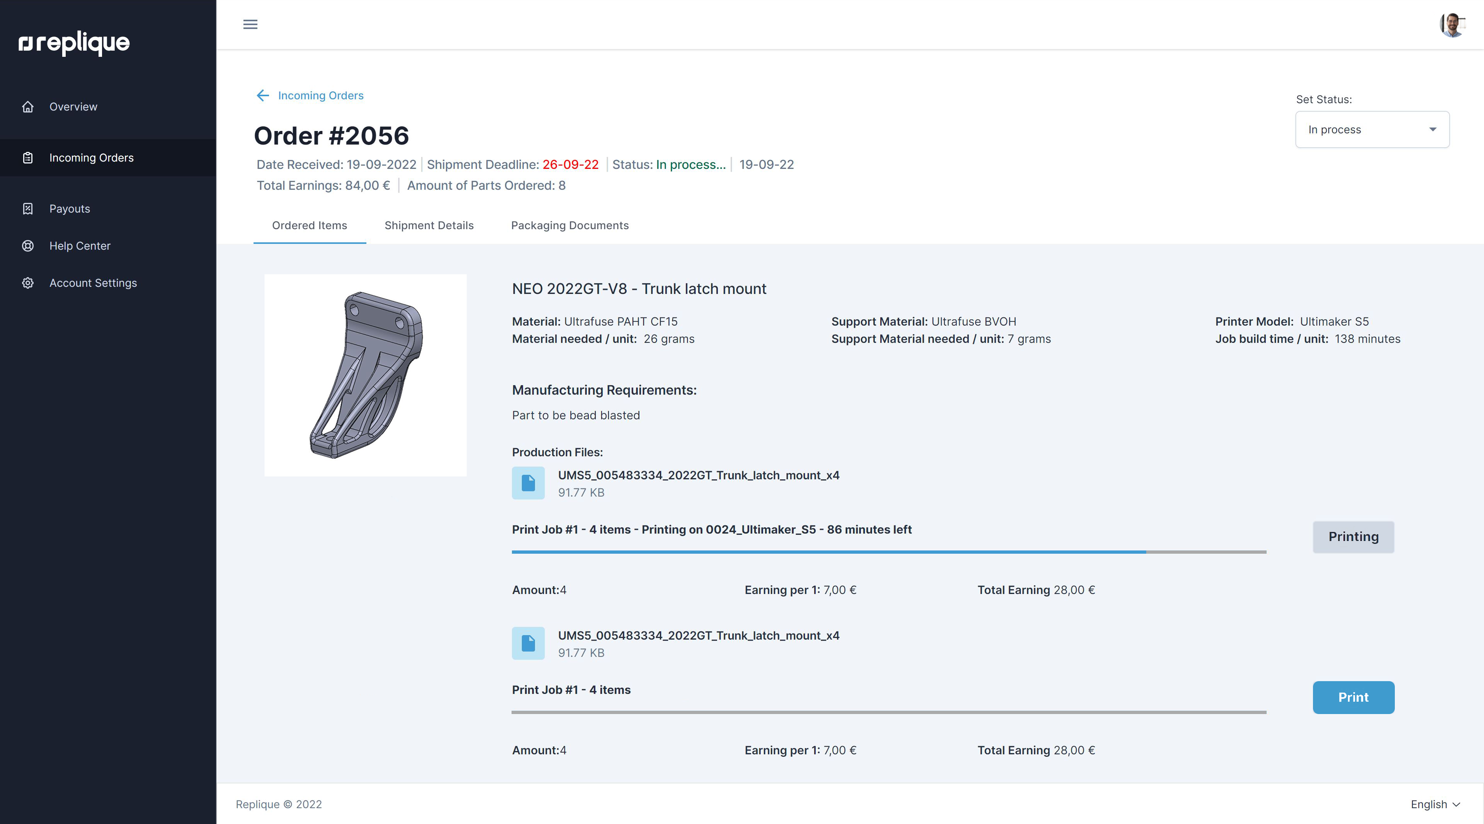
Task: Switch to the Packaging Documents tab
Action: pos(569,225)
